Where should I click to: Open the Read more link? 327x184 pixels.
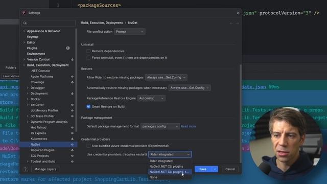click(x=189, y=126)
